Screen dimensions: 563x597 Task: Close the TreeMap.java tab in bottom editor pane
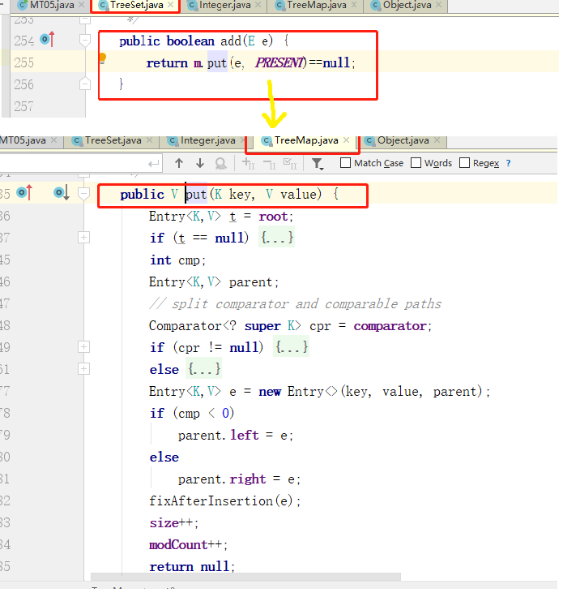point(347,140)
